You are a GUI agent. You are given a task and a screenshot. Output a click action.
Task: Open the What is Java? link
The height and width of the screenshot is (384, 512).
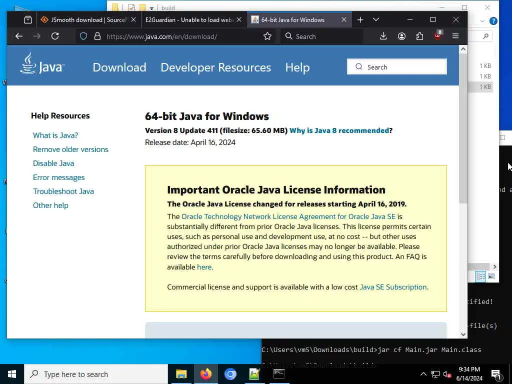click(55, 135)
